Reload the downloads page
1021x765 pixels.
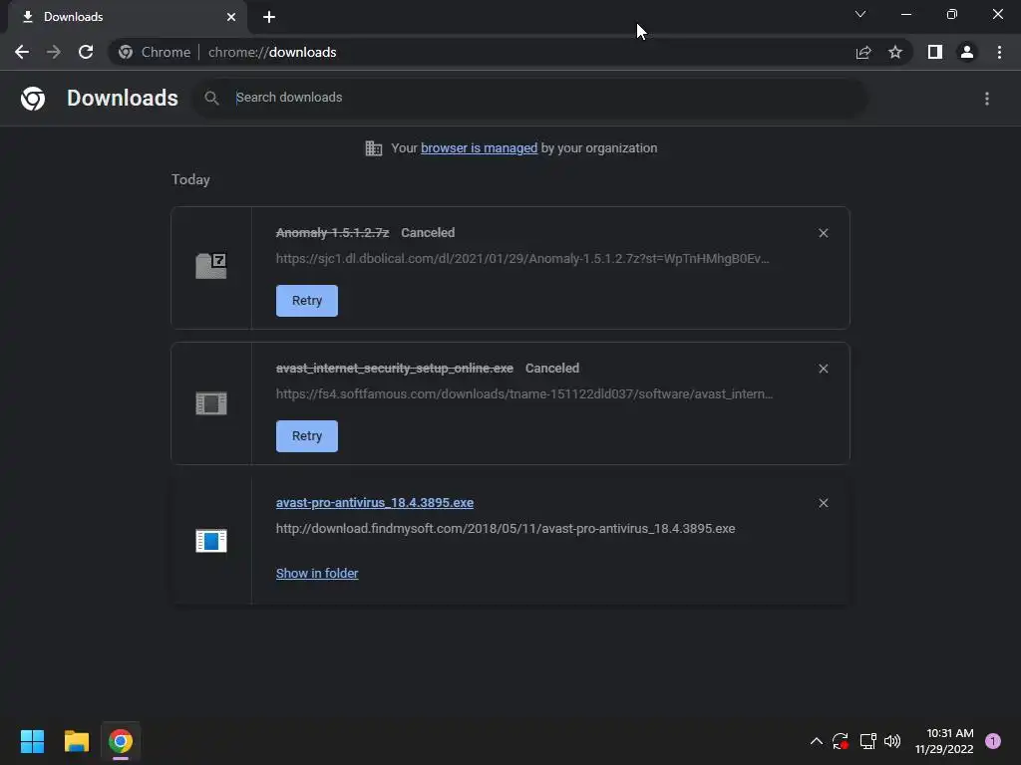coord(86,52)
